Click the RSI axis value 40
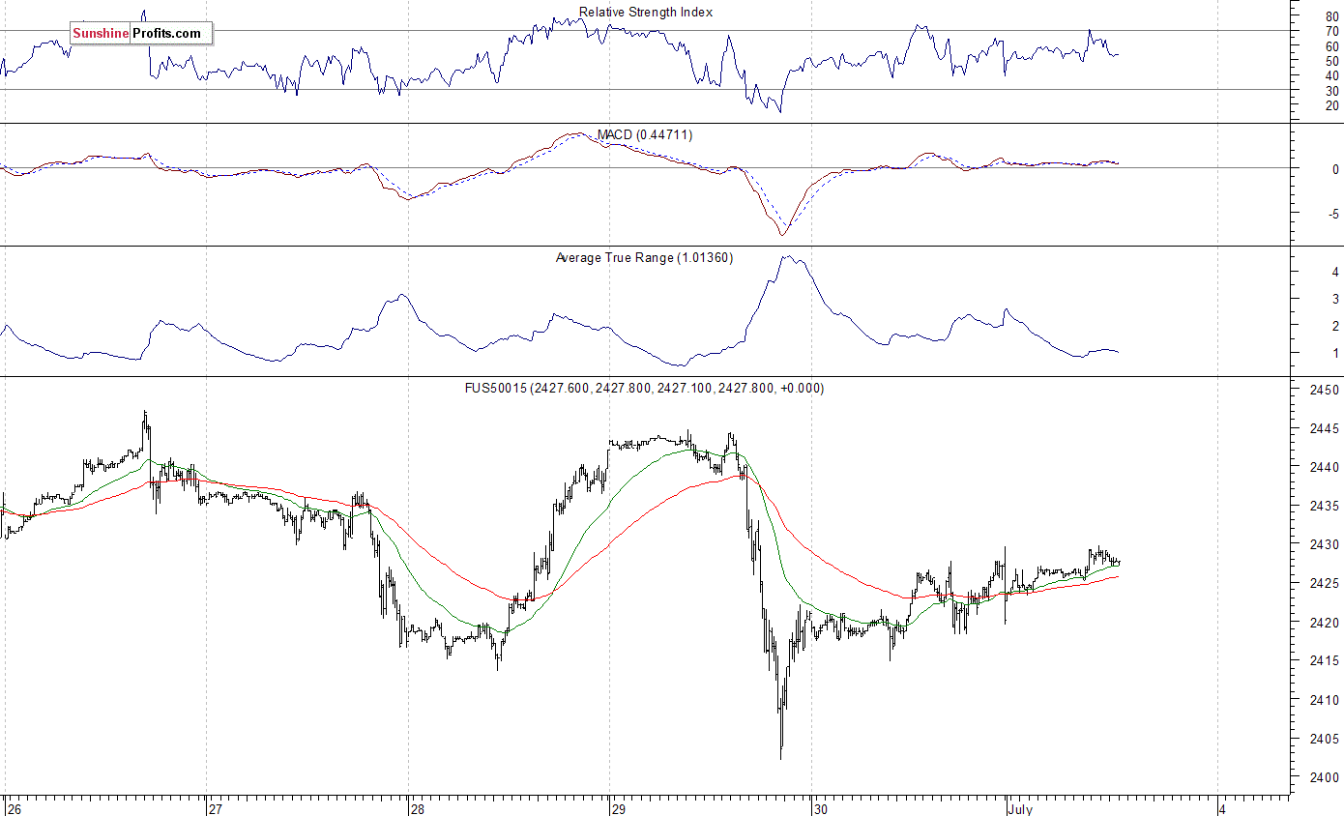Screen dimensions: 1344x816 pos(1332,75)
